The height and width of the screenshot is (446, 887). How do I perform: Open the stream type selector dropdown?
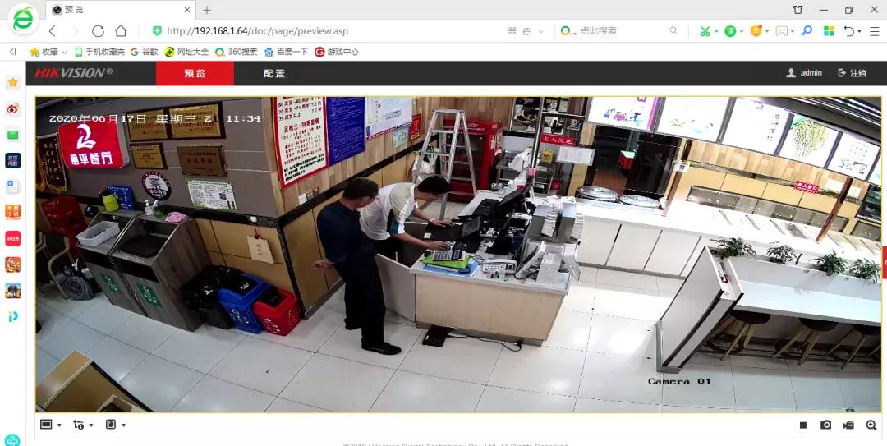coord(83,425)
